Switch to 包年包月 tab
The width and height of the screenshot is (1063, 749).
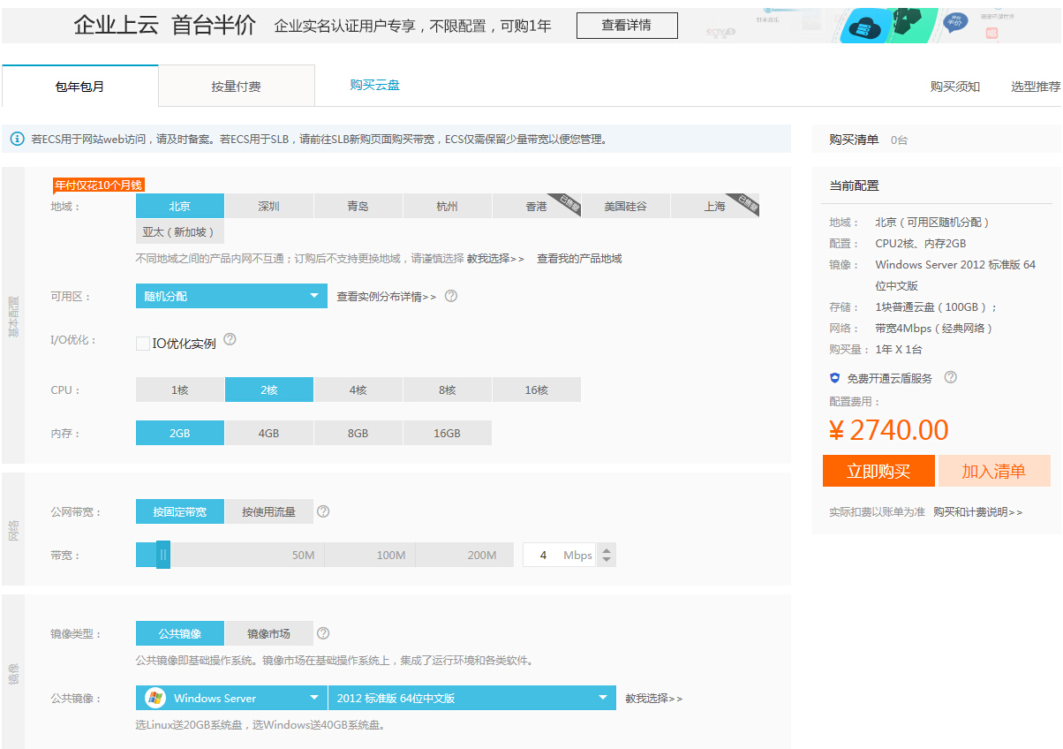point(80,86)
